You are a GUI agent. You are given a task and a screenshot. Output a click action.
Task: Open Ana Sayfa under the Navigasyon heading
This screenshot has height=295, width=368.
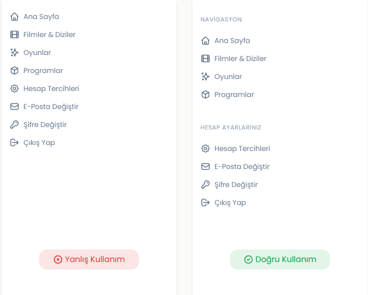pos(232,40)
